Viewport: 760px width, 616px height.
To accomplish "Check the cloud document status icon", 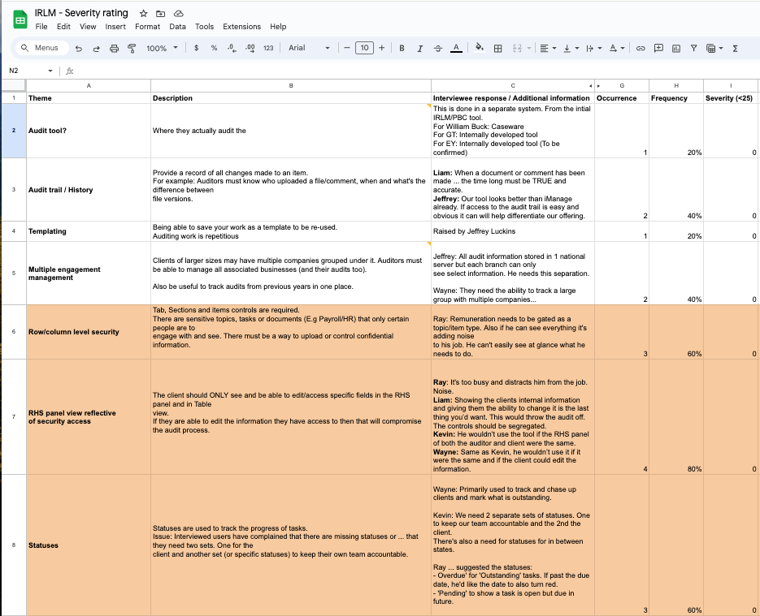I will pos(178,14).
